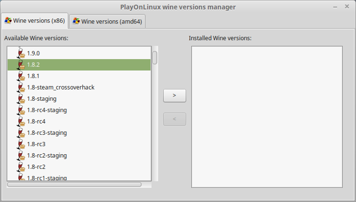Click the wine icon next to 1.8-staging

[x=21, y=99]
